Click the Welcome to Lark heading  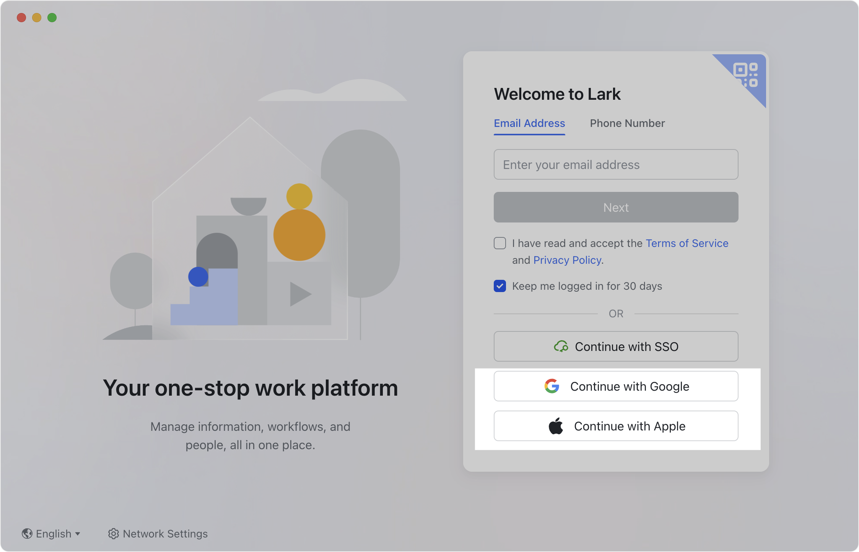(557, 94)
